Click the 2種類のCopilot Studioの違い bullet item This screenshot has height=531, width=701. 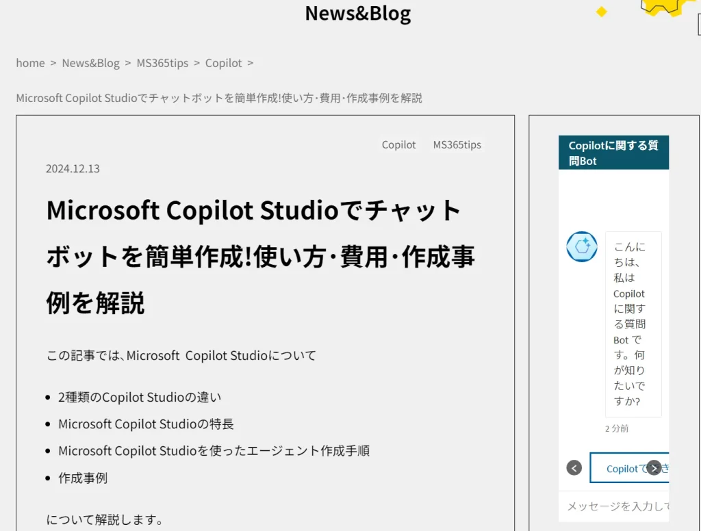140,397
